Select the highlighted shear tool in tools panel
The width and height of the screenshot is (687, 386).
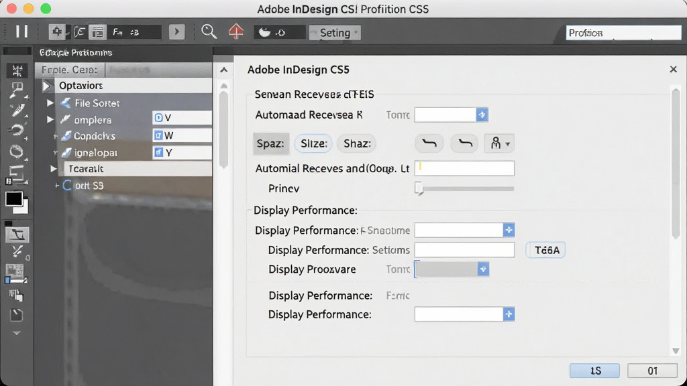tap(17, 235)
